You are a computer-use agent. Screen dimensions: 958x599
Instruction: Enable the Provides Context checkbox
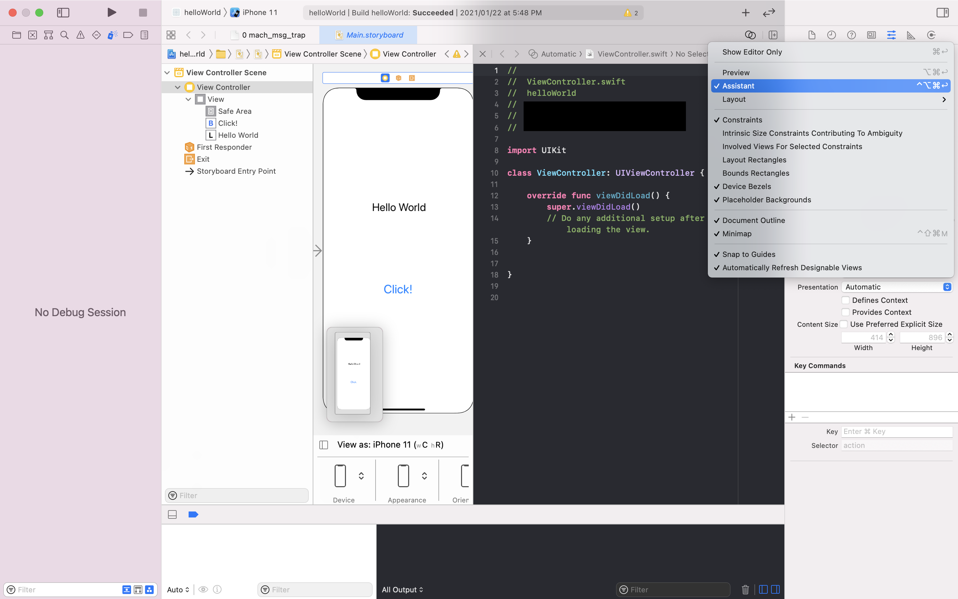(x=845, y=312)
